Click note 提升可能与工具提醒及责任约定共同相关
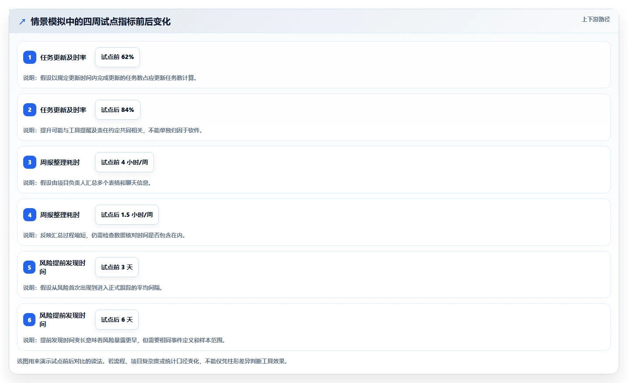The image size is (628, 383). click(x=113, y=130)
